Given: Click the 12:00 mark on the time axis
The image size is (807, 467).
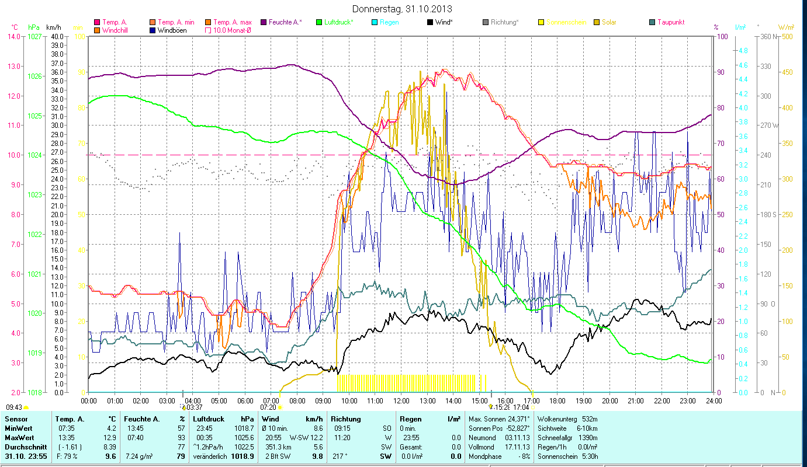Looking at the screenshot, I should [401, 400].
